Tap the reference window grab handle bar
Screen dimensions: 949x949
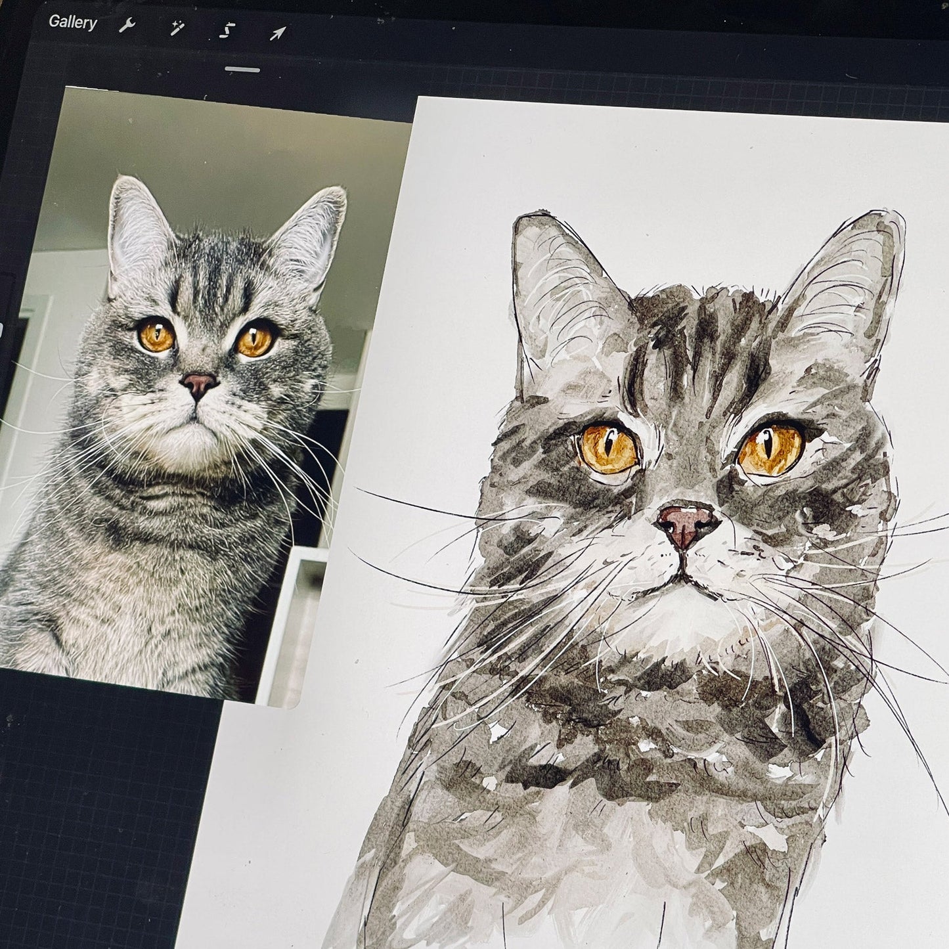coord(242,69)
